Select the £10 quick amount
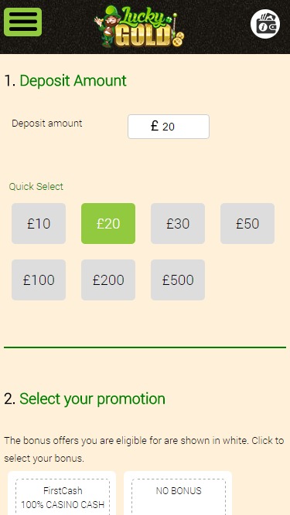 tap(39, 223)
